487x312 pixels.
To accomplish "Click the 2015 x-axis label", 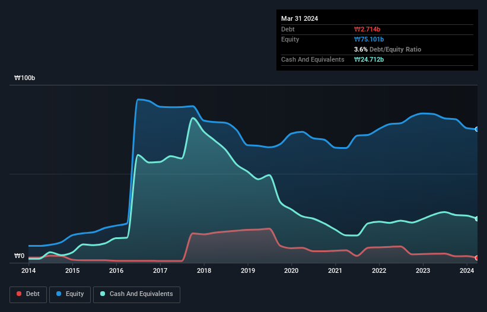I will point(72,270).
